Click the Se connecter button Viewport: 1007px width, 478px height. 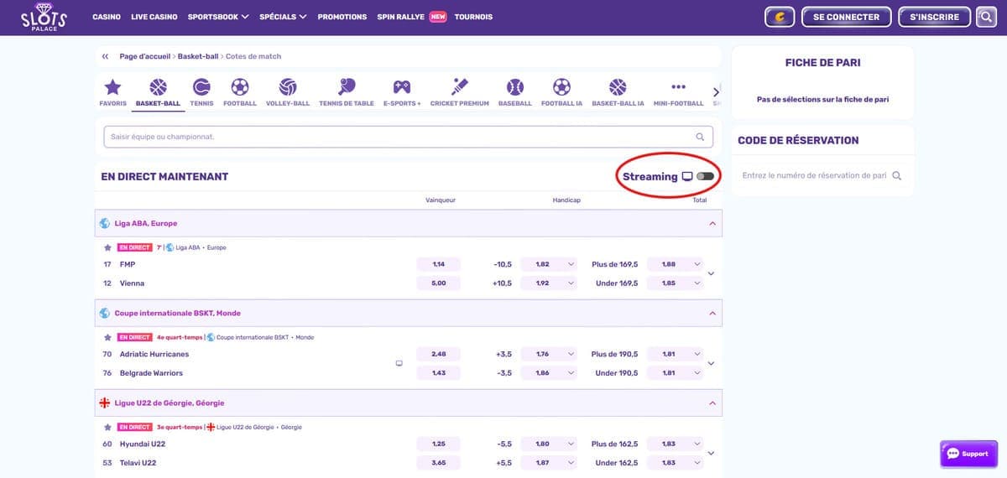tap(846, 17)
